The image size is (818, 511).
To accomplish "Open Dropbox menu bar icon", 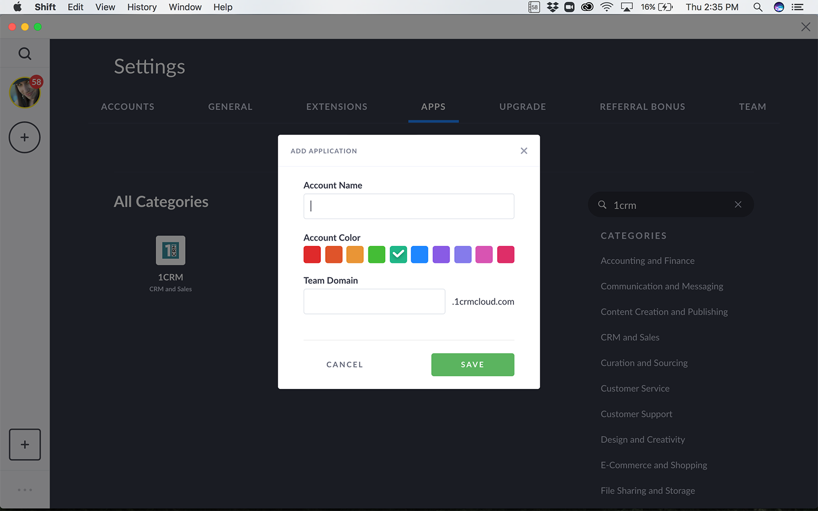I will click(552, 7).
